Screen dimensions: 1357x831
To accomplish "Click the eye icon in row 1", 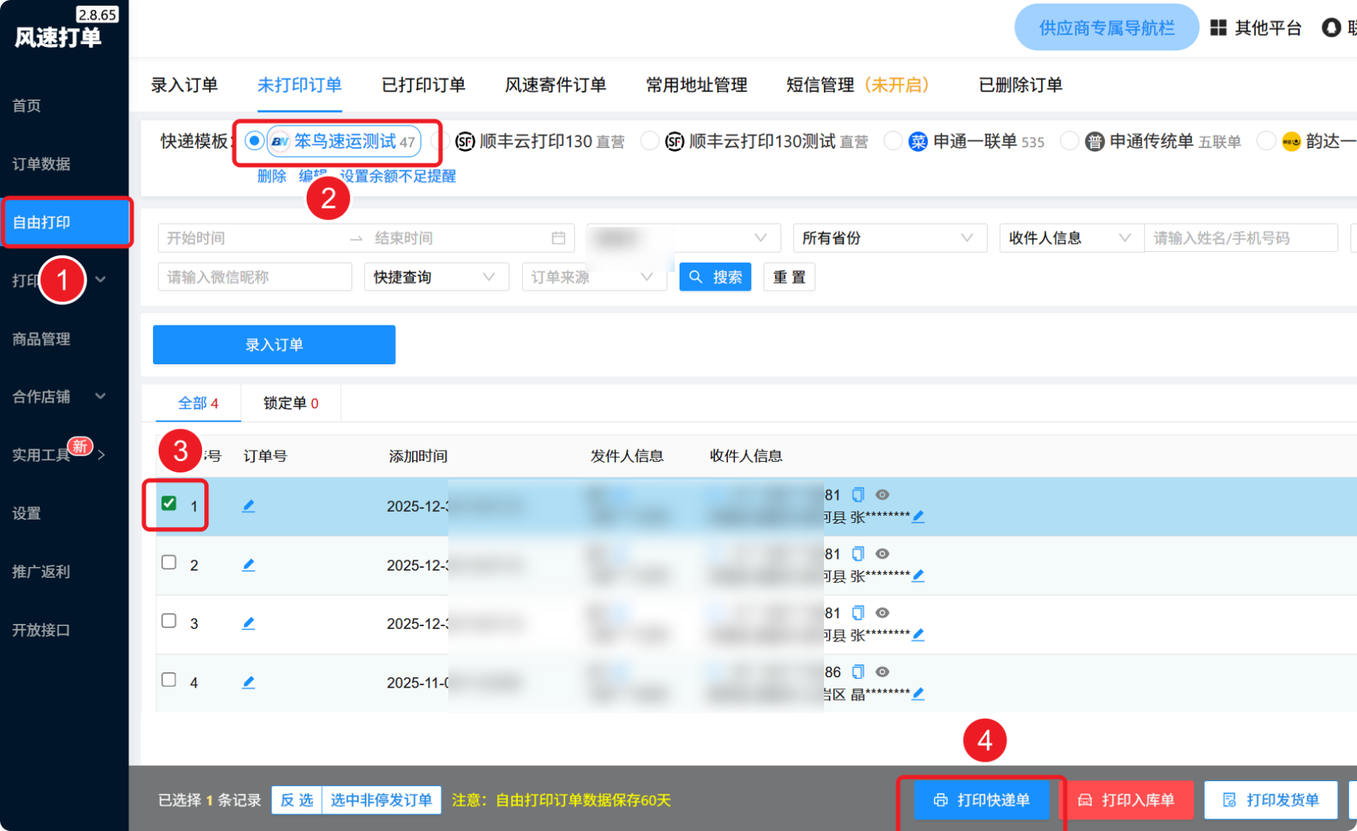I will pos(882,494).
